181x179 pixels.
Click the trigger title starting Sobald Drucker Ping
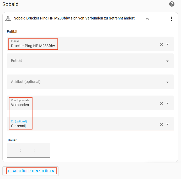click(74, 18)
